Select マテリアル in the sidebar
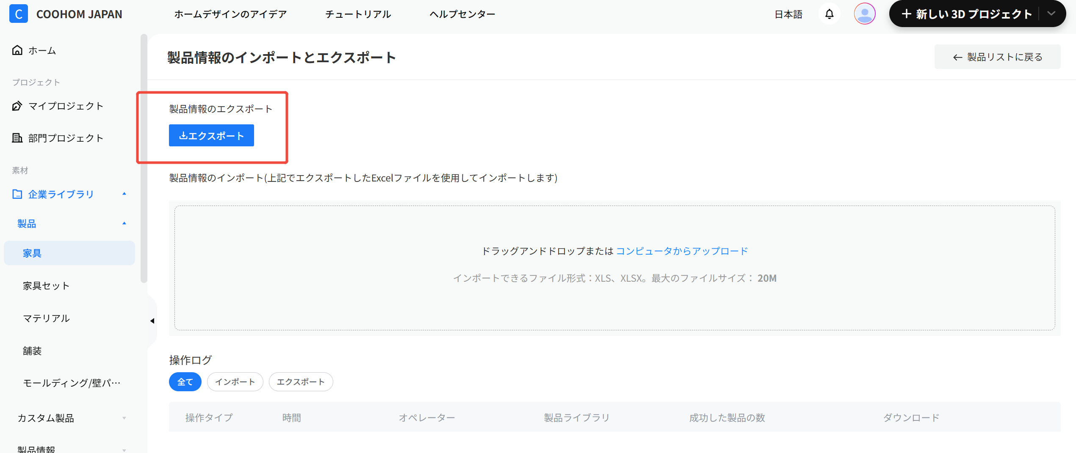This screenshot has width=1076, height=453. click(x=46, y=318)
